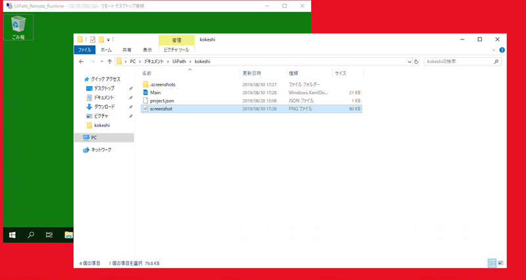The image size is (526, 280).
Task: Click the 80 KB size of screenshot
Action: pyautogui.click(x=354, y=109)
